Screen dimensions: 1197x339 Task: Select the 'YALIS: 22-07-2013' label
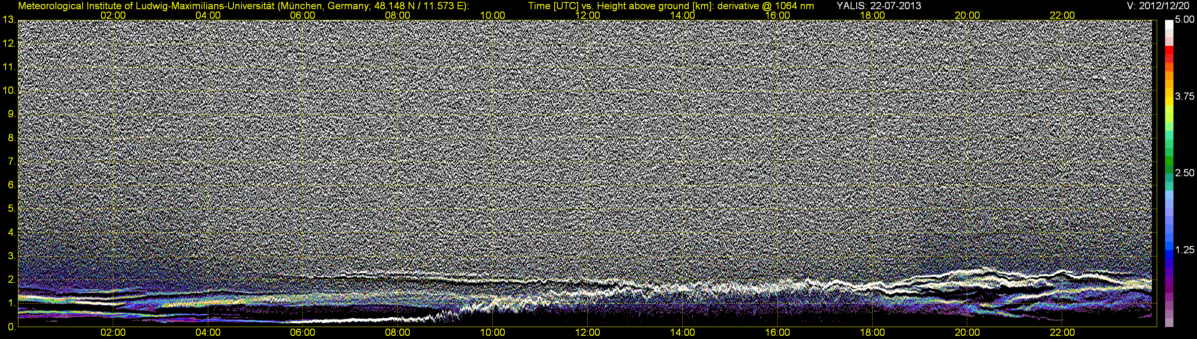pos(879,6)
